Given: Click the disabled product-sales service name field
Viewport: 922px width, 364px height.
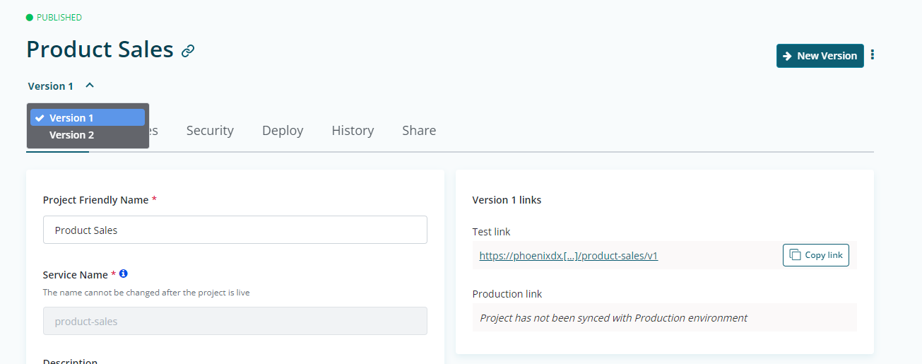Looking at the screenshot, I should pyautogui.click(x=235, y=321).
